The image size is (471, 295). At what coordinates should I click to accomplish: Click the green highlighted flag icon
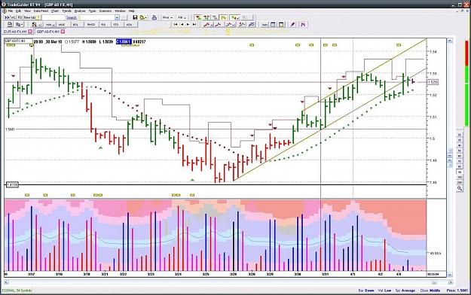(223, 17)
